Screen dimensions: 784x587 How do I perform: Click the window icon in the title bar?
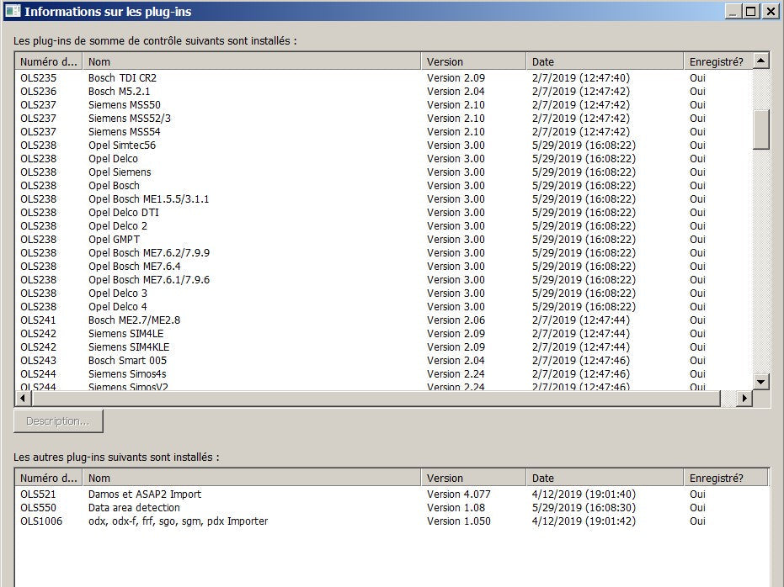13,11
